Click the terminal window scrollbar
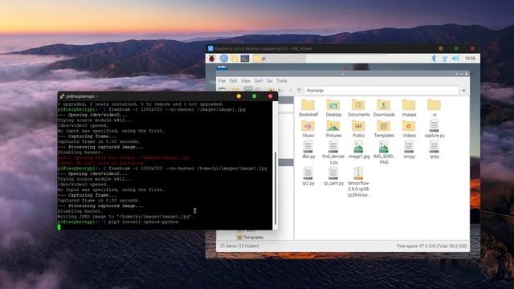The height and width of the screenshot is (289, 514). (275, 189)
